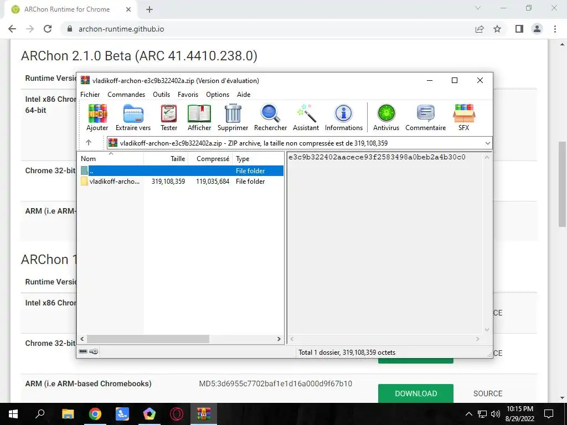Click volume speaker tray icon

click(496, 414)
